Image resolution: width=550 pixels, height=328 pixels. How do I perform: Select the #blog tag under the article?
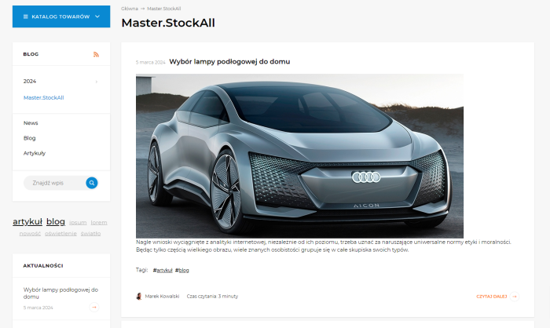click(x=182, y=270)
